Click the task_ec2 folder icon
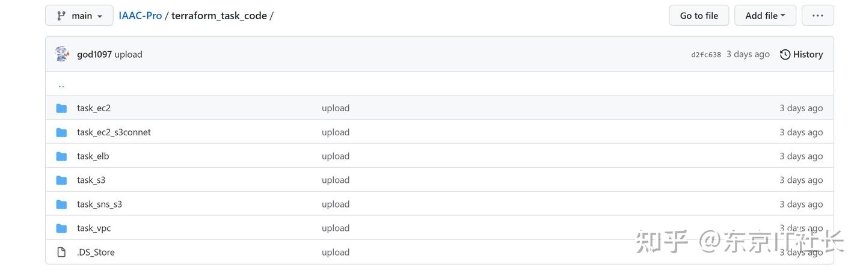866x276 pixels. click(61, 108)
